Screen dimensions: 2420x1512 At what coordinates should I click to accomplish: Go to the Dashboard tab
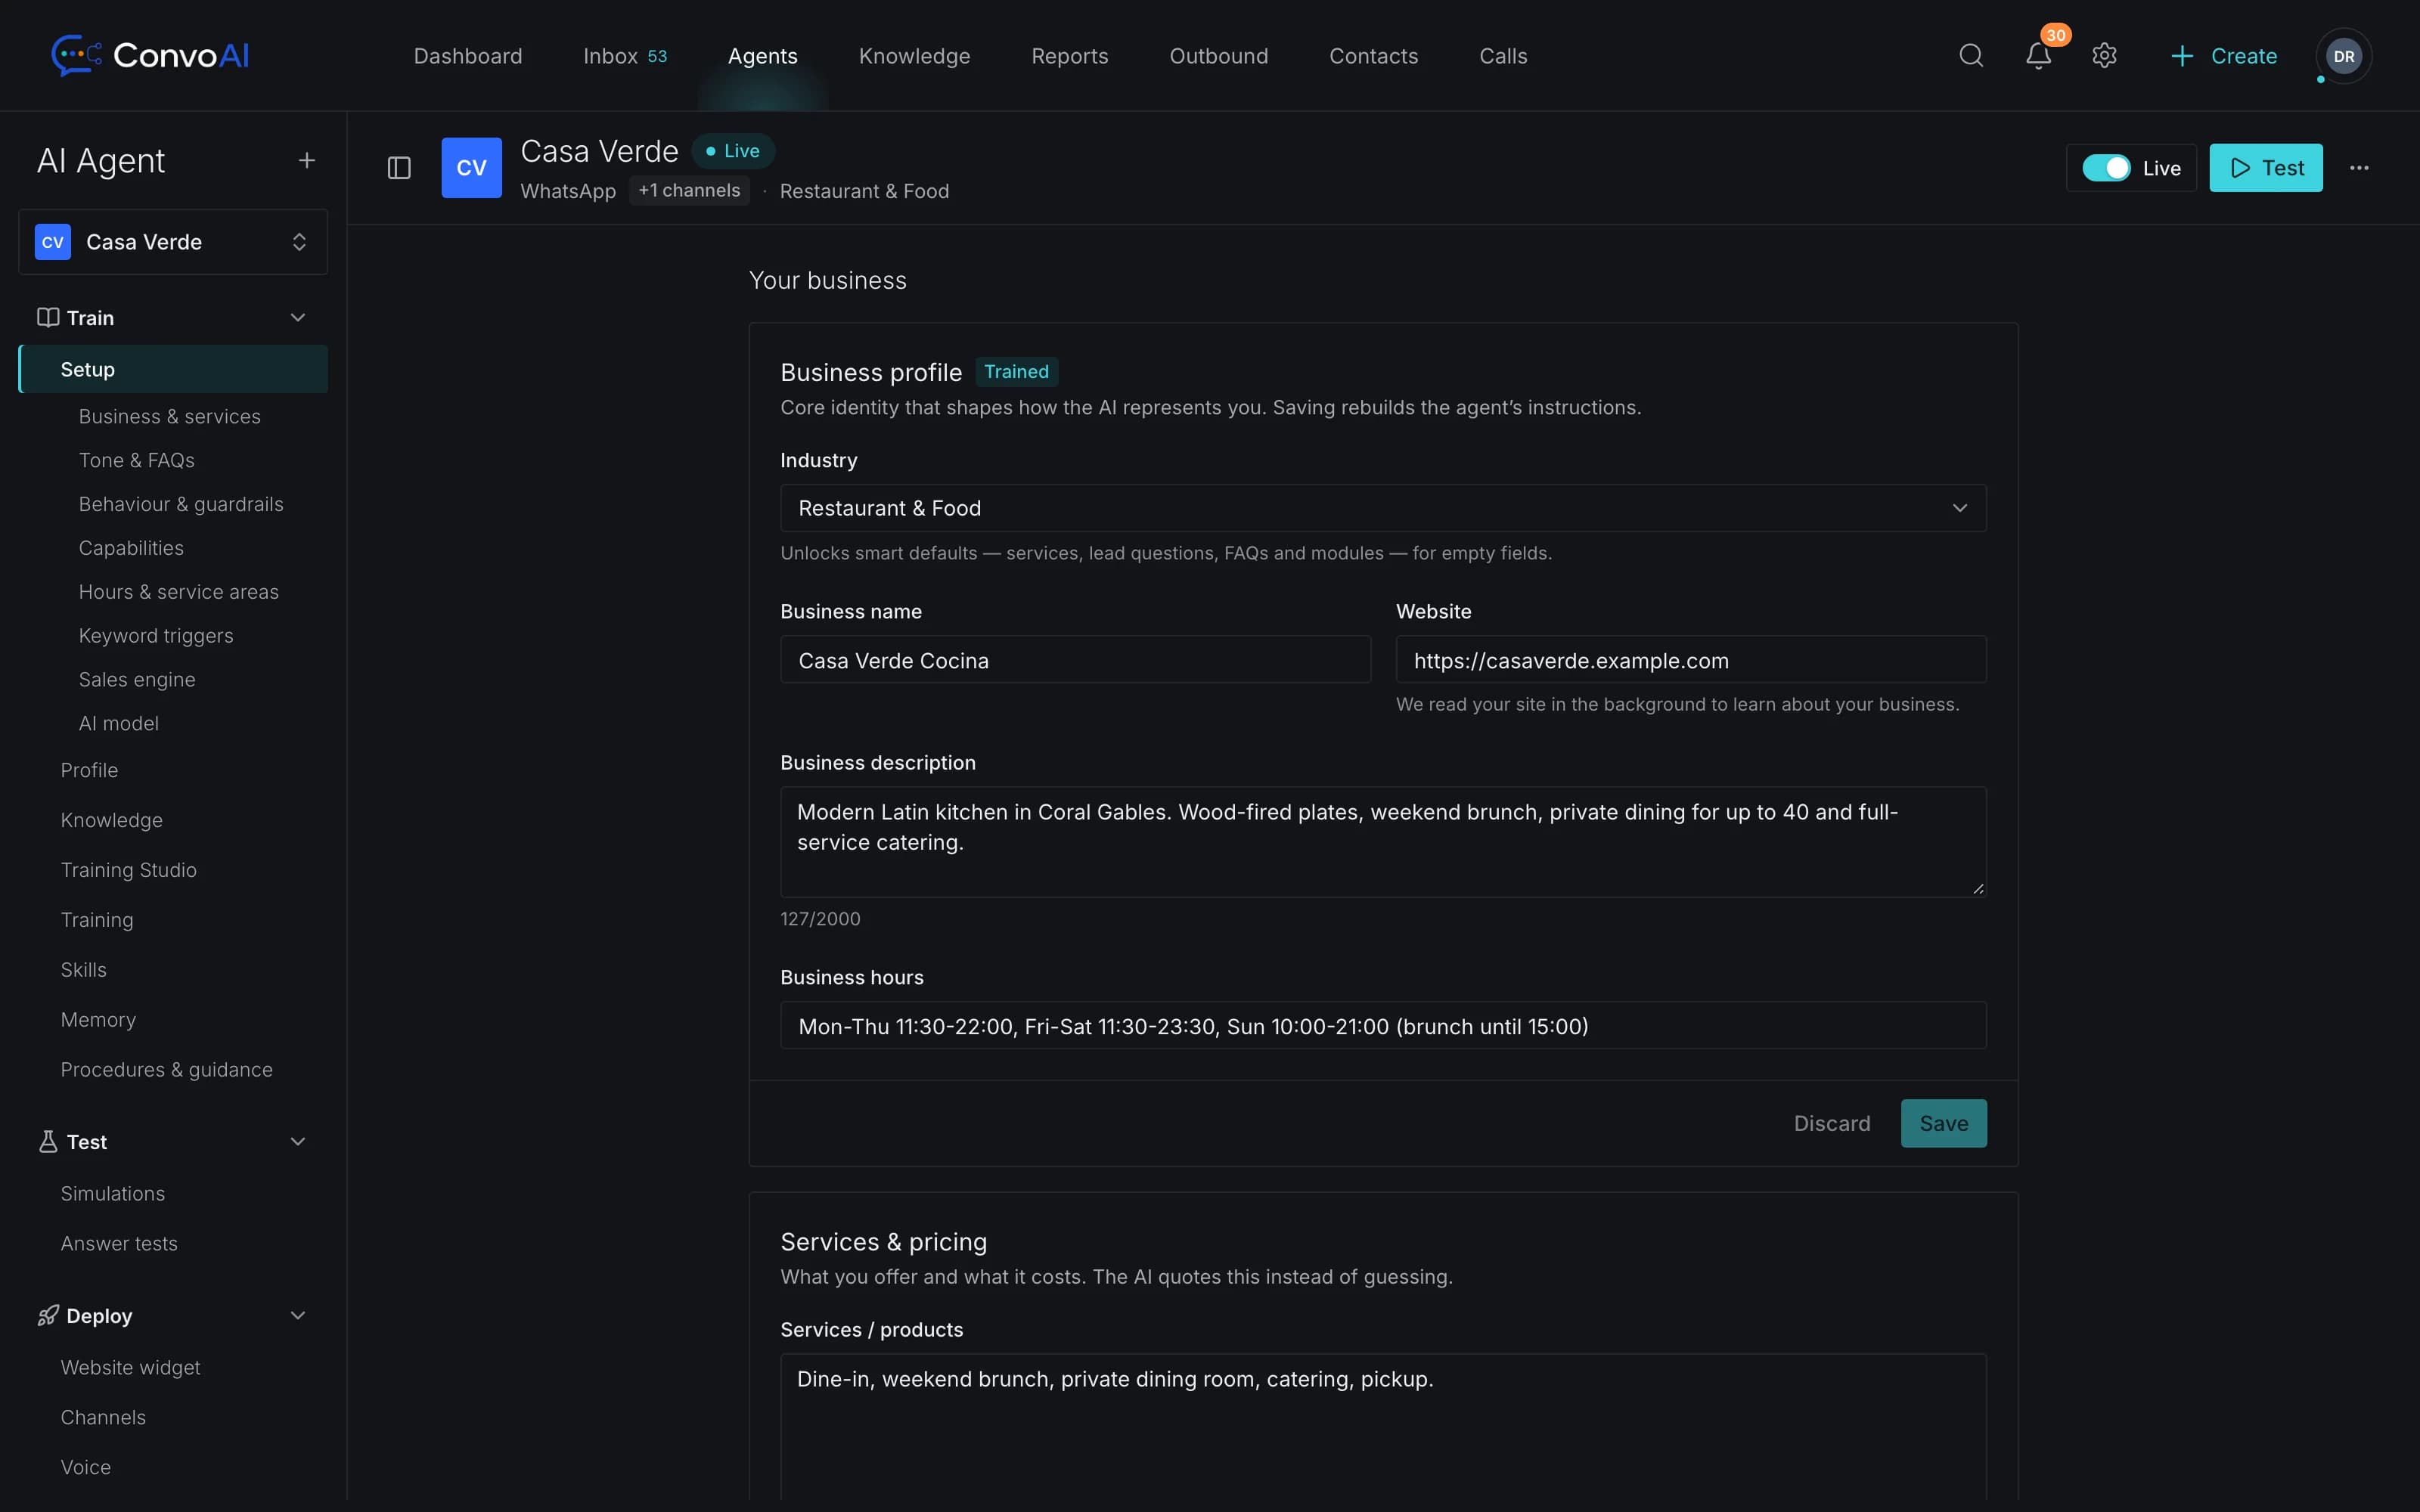click(468, 56)
